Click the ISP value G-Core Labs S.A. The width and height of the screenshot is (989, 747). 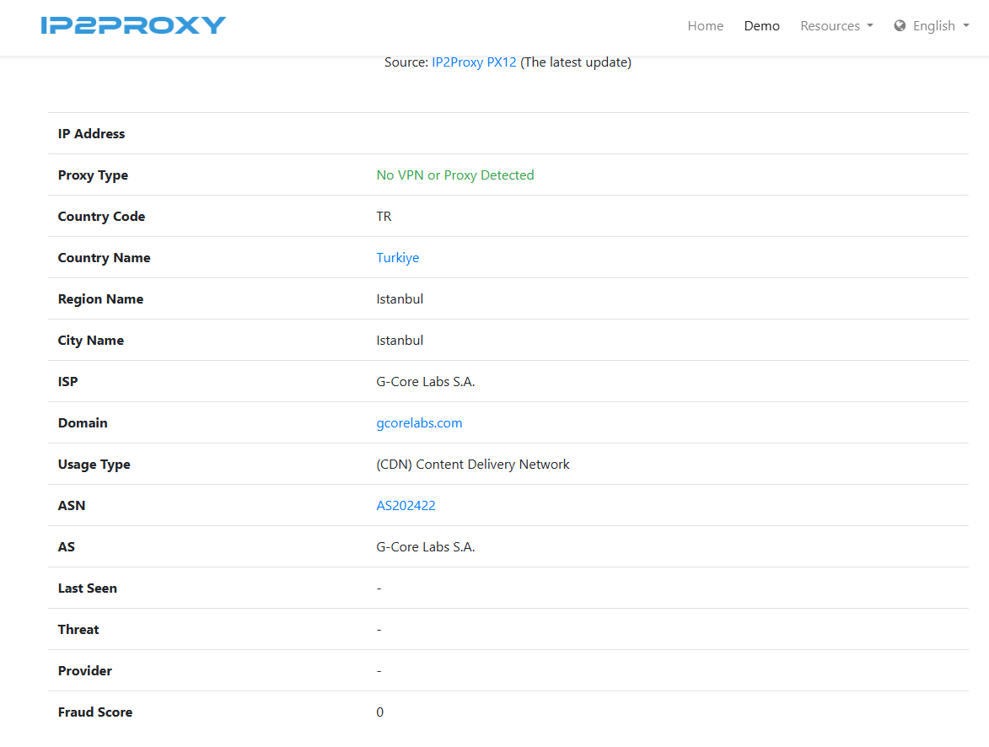(426, 382)
